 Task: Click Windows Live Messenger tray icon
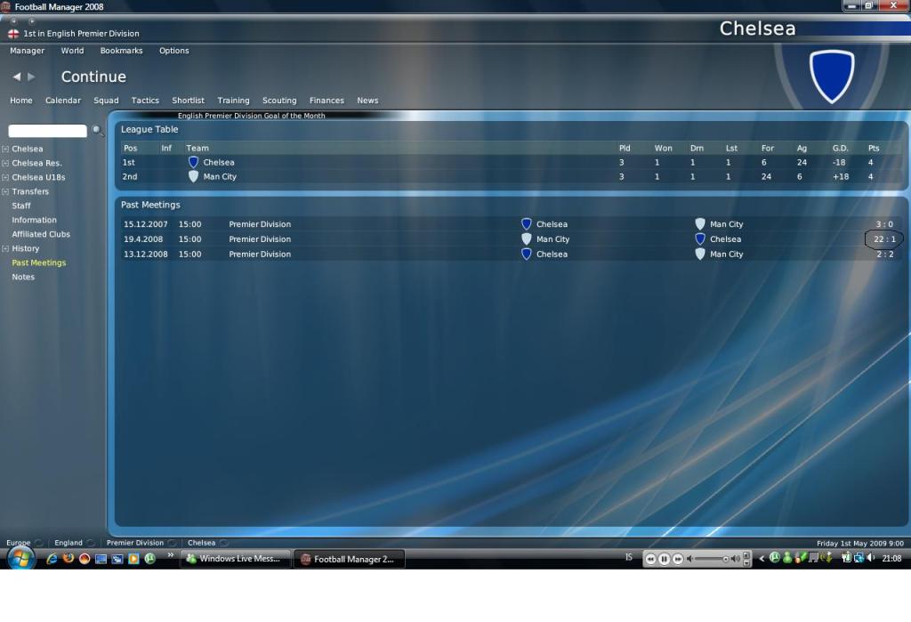pos(787,558)
